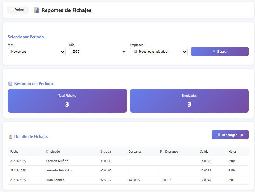Click the chart icon next to Resumen del Período
The width and height of the screenshot is (255, 192).
pyautogui.click(x=10, y=84)
